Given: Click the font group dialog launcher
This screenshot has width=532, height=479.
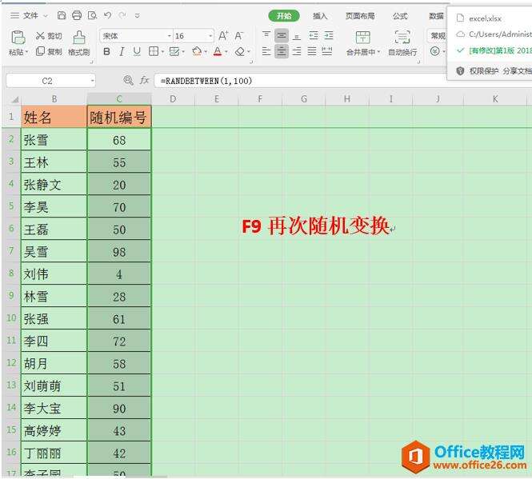Looking at the screenshot, I should 250,62.
